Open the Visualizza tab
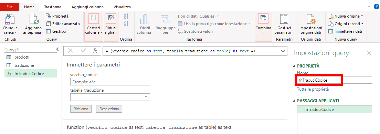Viewport: 380px width, 134px height. point(122,7)
